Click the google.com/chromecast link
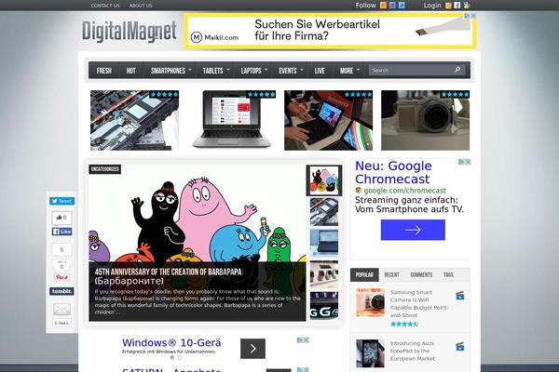This screenshot has width=559, height=372. point(404,191)
